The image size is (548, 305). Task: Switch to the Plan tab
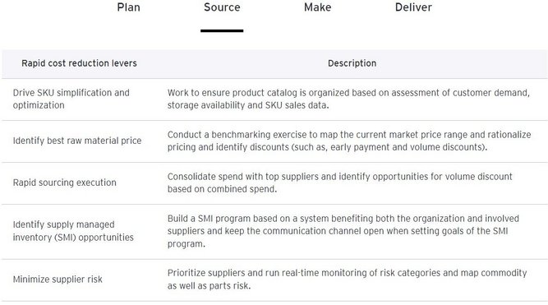tap(129, 7)
